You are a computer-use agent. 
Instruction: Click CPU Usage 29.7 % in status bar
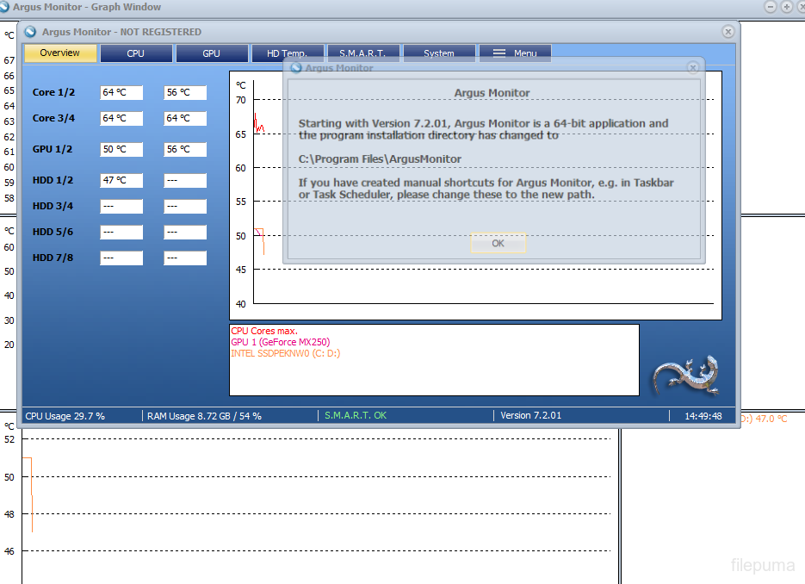(x=65, y=416)
